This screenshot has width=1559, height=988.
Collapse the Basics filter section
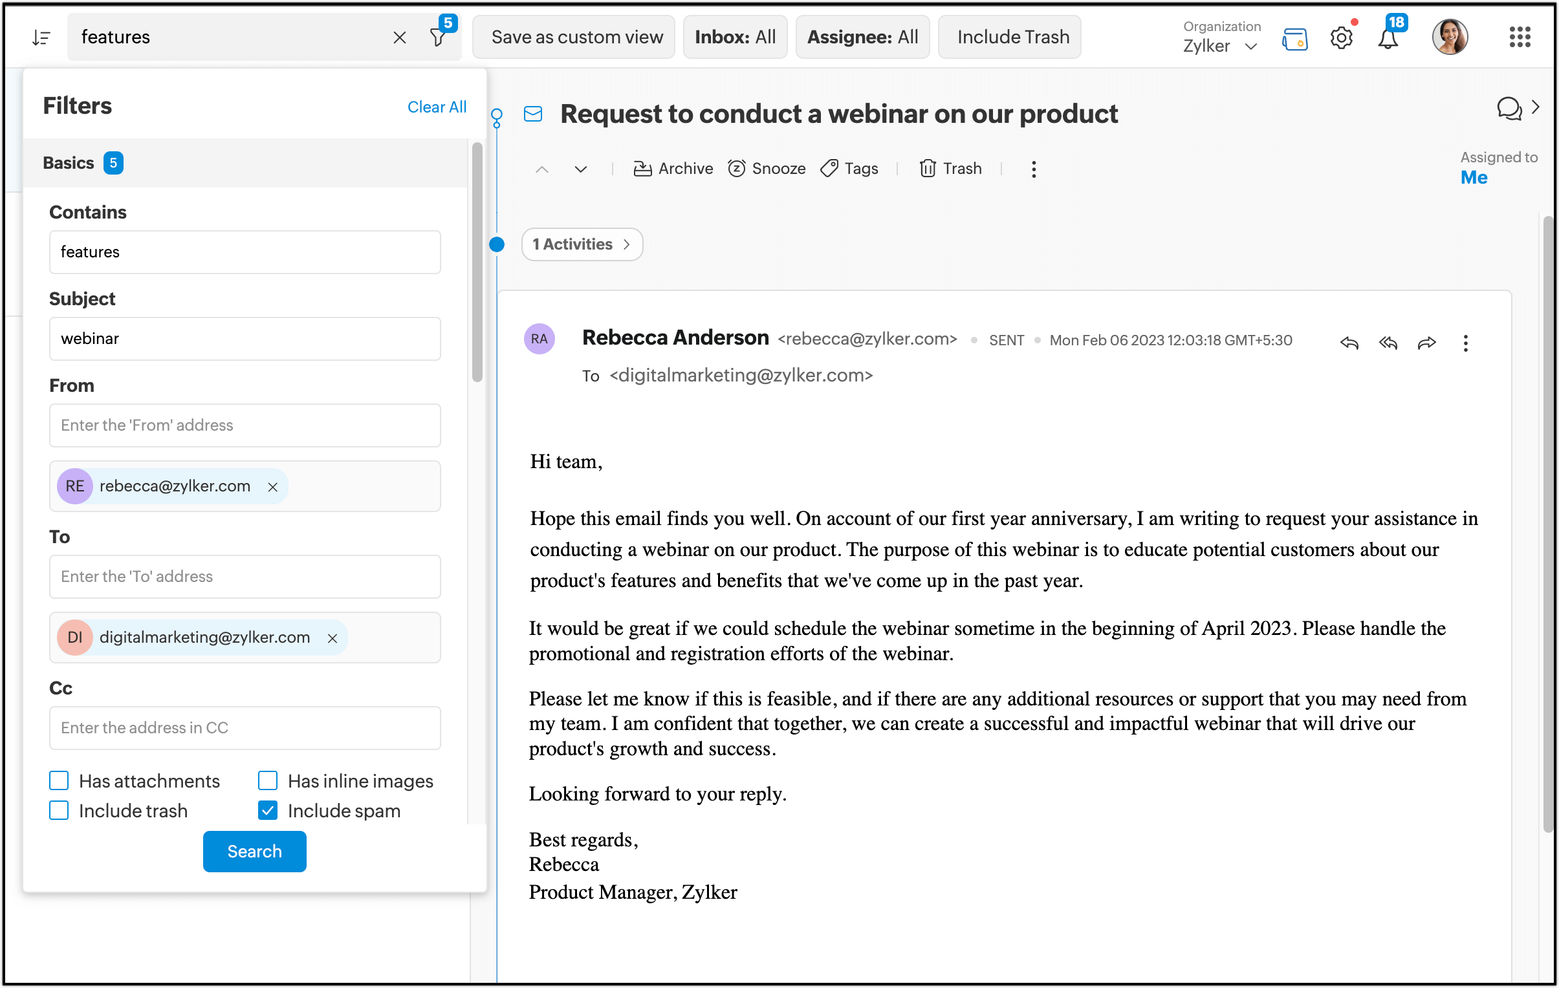point(245,163)
